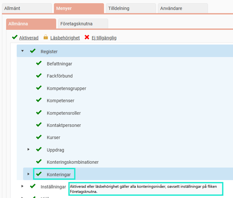Toggle the Konteringskombinationer permission checkmark
233x198 pixels.
[x=39, y=162]
